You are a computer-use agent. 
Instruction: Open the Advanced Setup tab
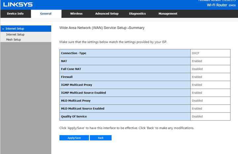[107, 14]
